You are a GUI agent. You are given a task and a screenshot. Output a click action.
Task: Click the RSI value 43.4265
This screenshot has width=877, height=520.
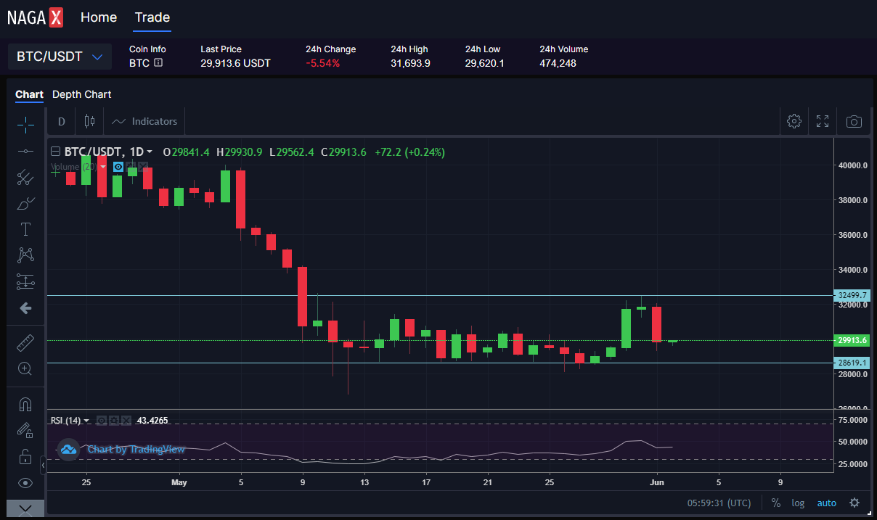(152, 421)
